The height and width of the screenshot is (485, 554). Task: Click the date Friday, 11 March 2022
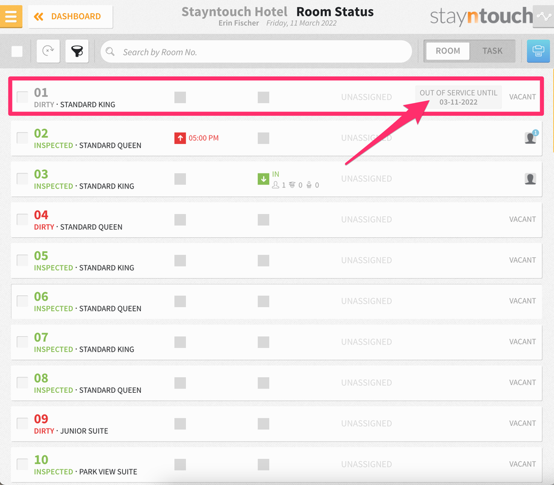point(301,23)
